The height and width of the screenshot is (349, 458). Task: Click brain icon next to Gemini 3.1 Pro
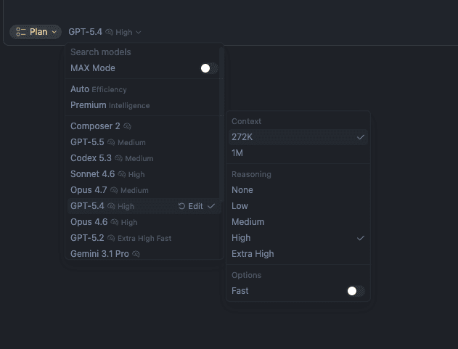pos(136,254)
